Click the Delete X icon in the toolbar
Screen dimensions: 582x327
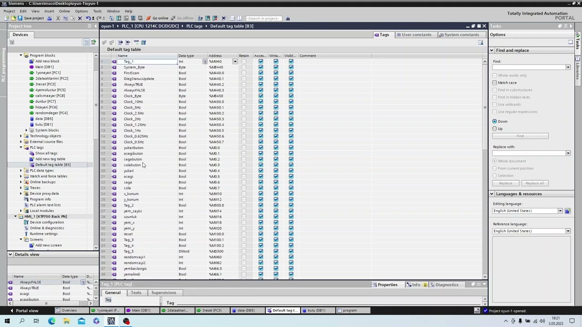[80, 18]
